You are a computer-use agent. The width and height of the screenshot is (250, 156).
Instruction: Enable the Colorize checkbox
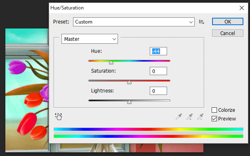point(214,110)
